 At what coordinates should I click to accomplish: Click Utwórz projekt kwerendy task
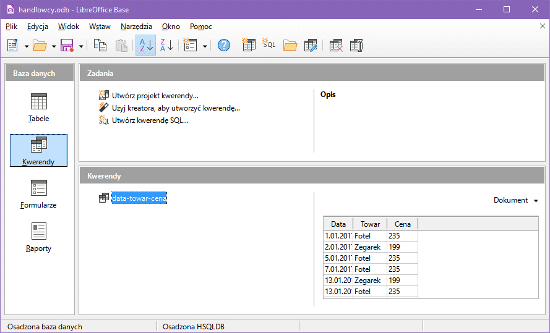tap(155, 96)
